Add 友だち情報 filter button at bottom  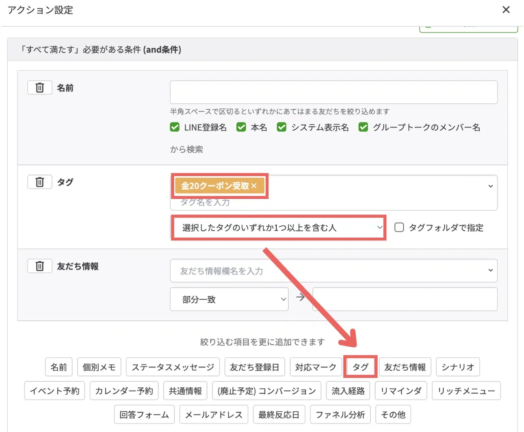tap(405, 367)
